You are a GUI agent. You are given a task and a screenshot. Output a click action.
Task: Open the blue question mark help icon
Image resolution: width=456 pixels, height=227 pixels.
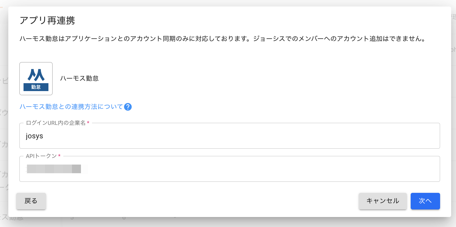(128, 107)
